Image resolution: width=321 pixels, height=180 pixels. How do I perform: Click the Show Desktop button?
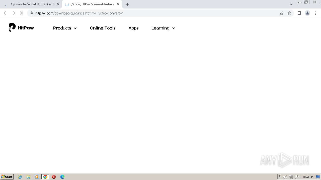[318, 177]
